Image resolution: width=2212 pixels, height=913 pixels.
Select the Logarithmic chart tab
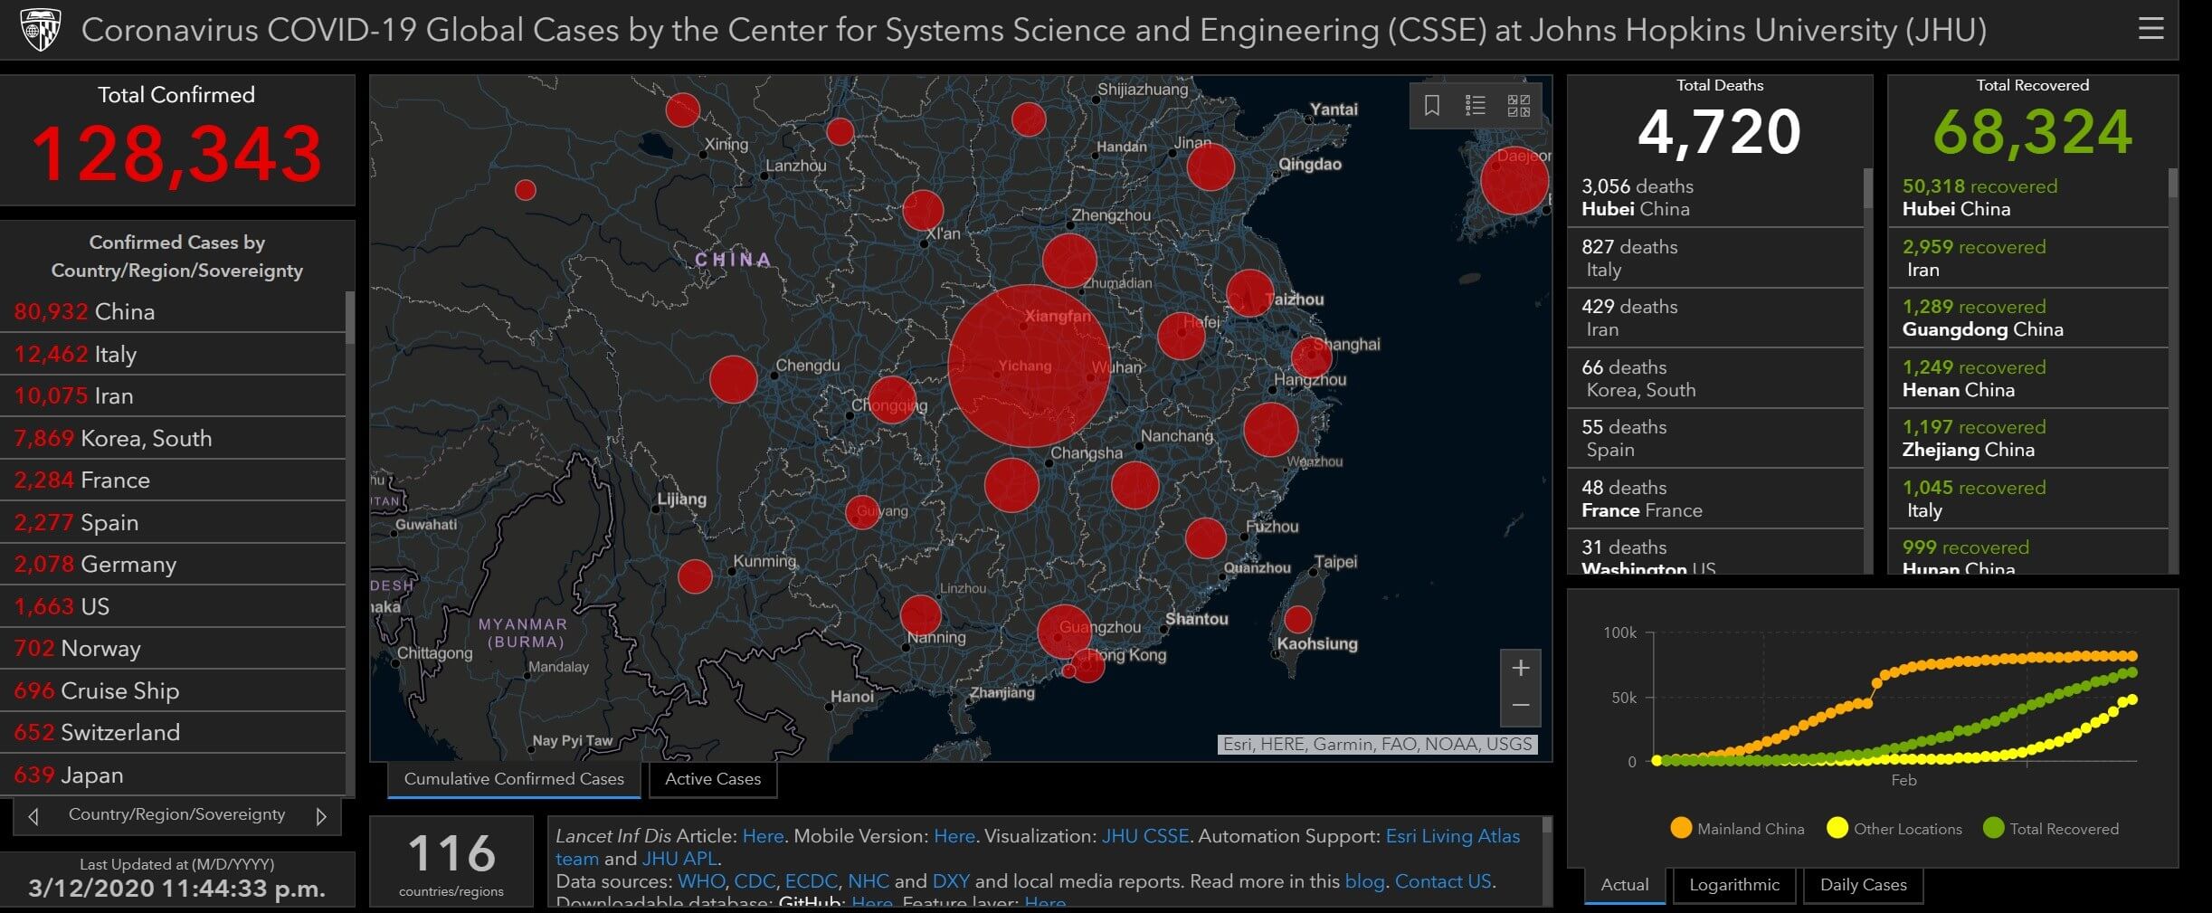pos(1733,885)
